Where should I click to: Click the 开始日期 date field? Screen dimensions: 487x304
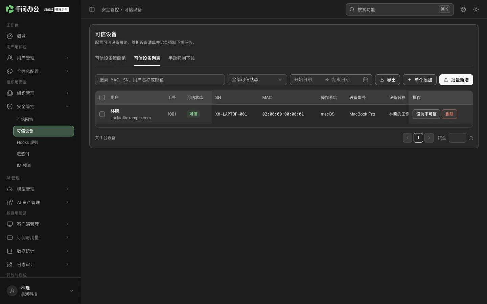tap(307, 80)
